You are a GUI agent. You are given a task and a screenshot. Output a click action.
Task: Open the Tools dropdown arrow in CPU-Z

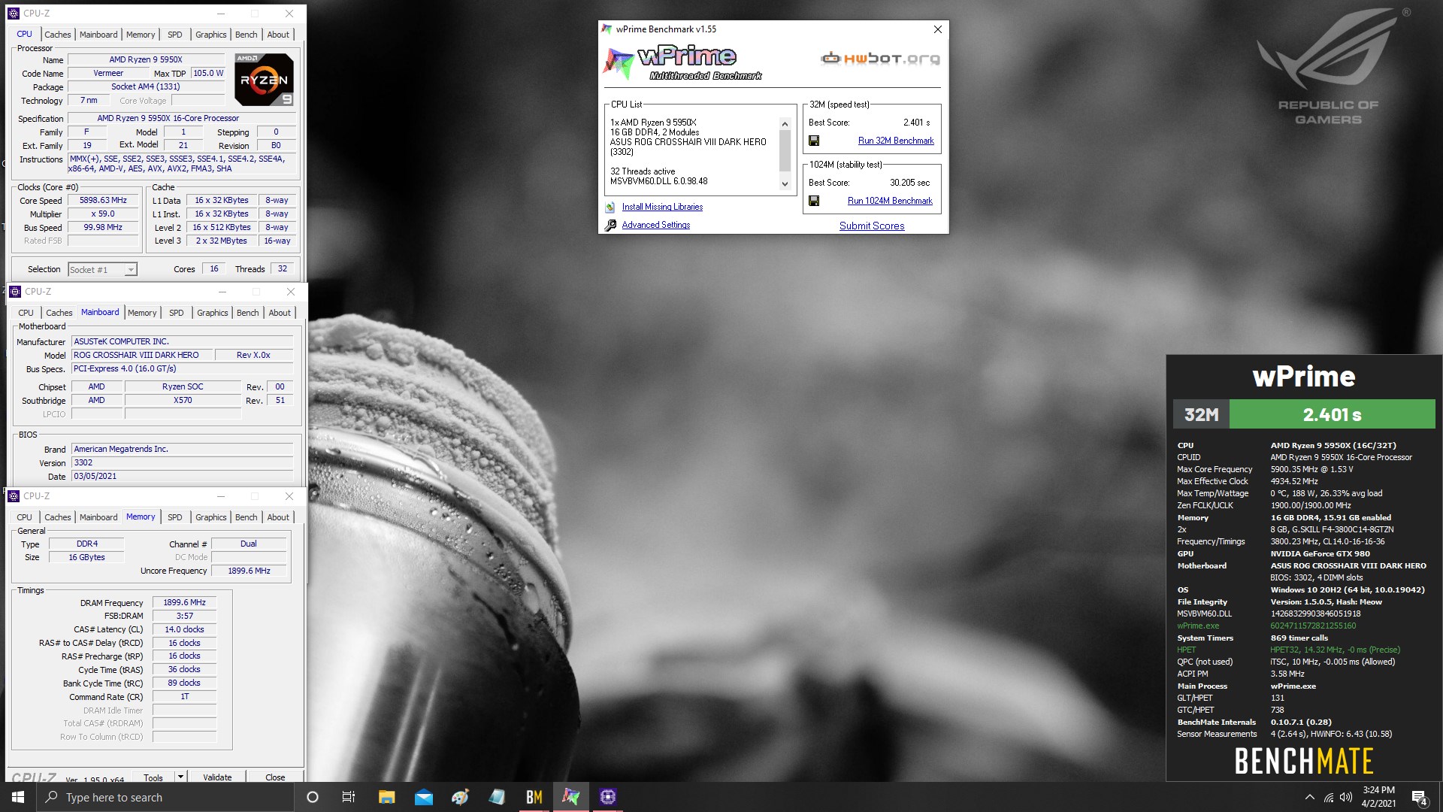click(x=180, y=777)
